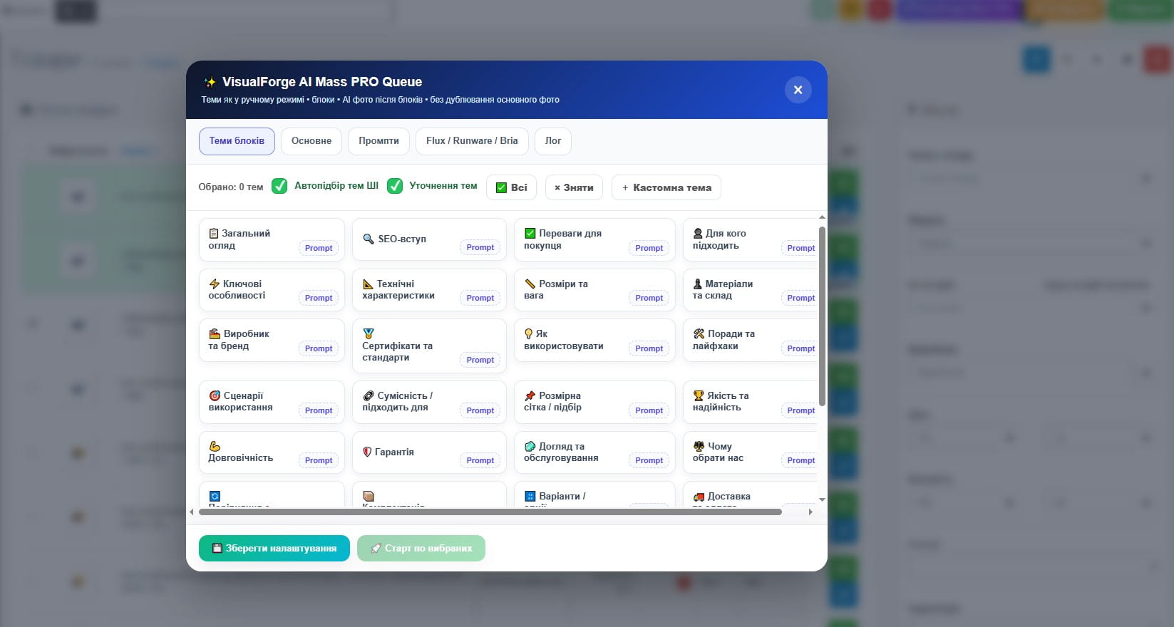
Task: Open Prompt for Довговічність card
Action: click(x=319, y=460)
